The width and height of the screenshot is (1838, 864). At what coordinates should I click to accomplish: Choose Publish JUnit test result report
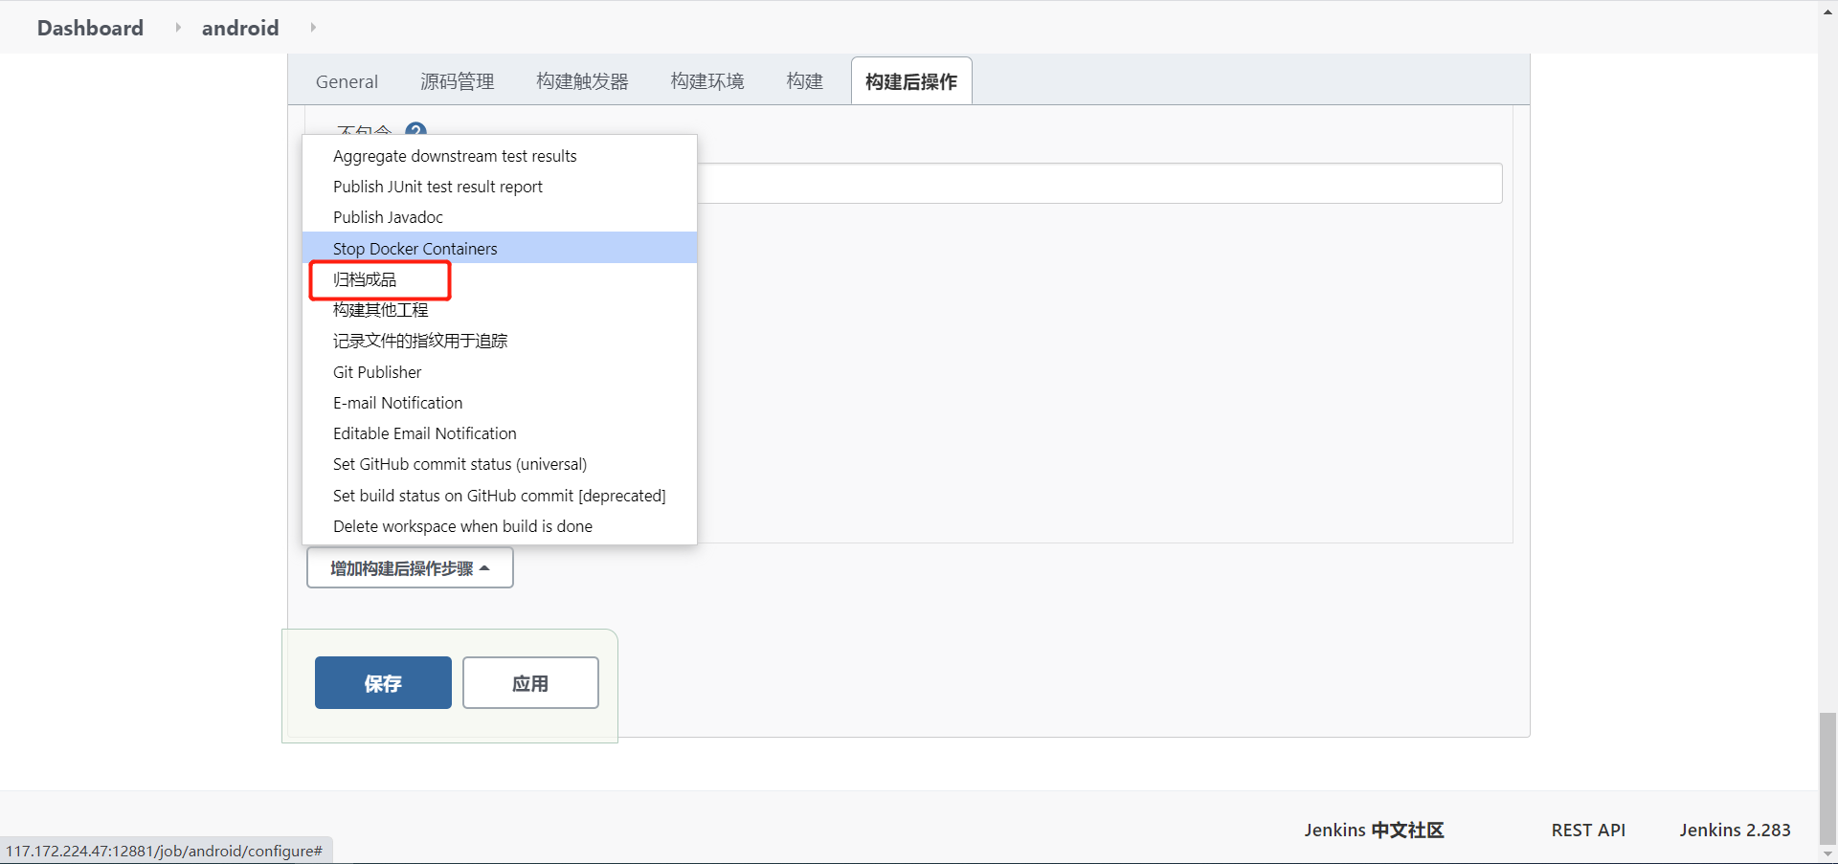(x=500, y=187)
